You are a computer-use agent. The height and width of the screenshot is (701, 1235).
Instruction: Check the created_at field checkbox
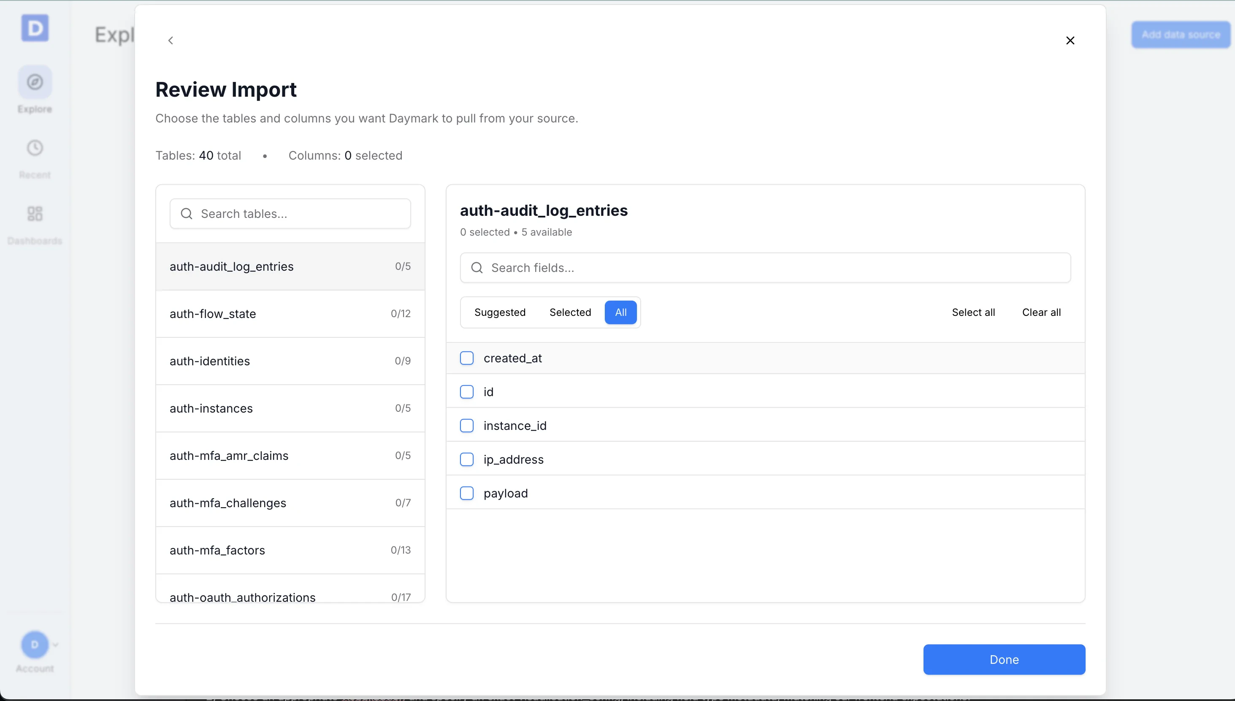click(x=467, y=358)
